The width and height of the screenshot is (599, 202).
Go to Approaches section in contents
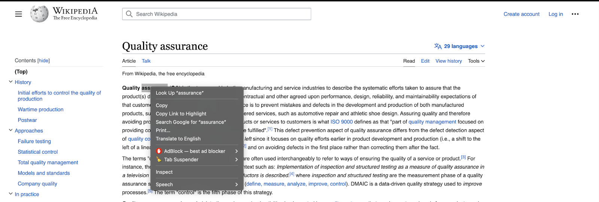[29, 130]
